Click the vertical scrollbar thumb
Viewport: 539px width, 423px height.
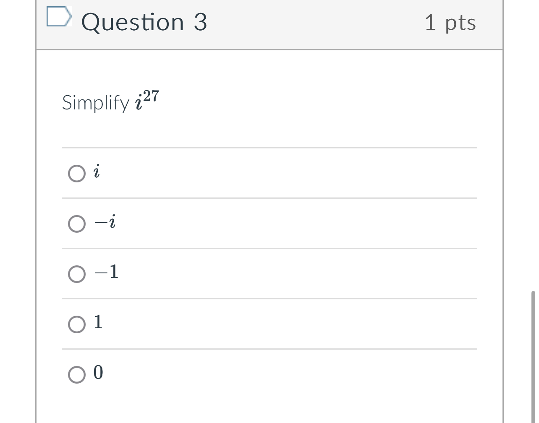click(533, 356)
